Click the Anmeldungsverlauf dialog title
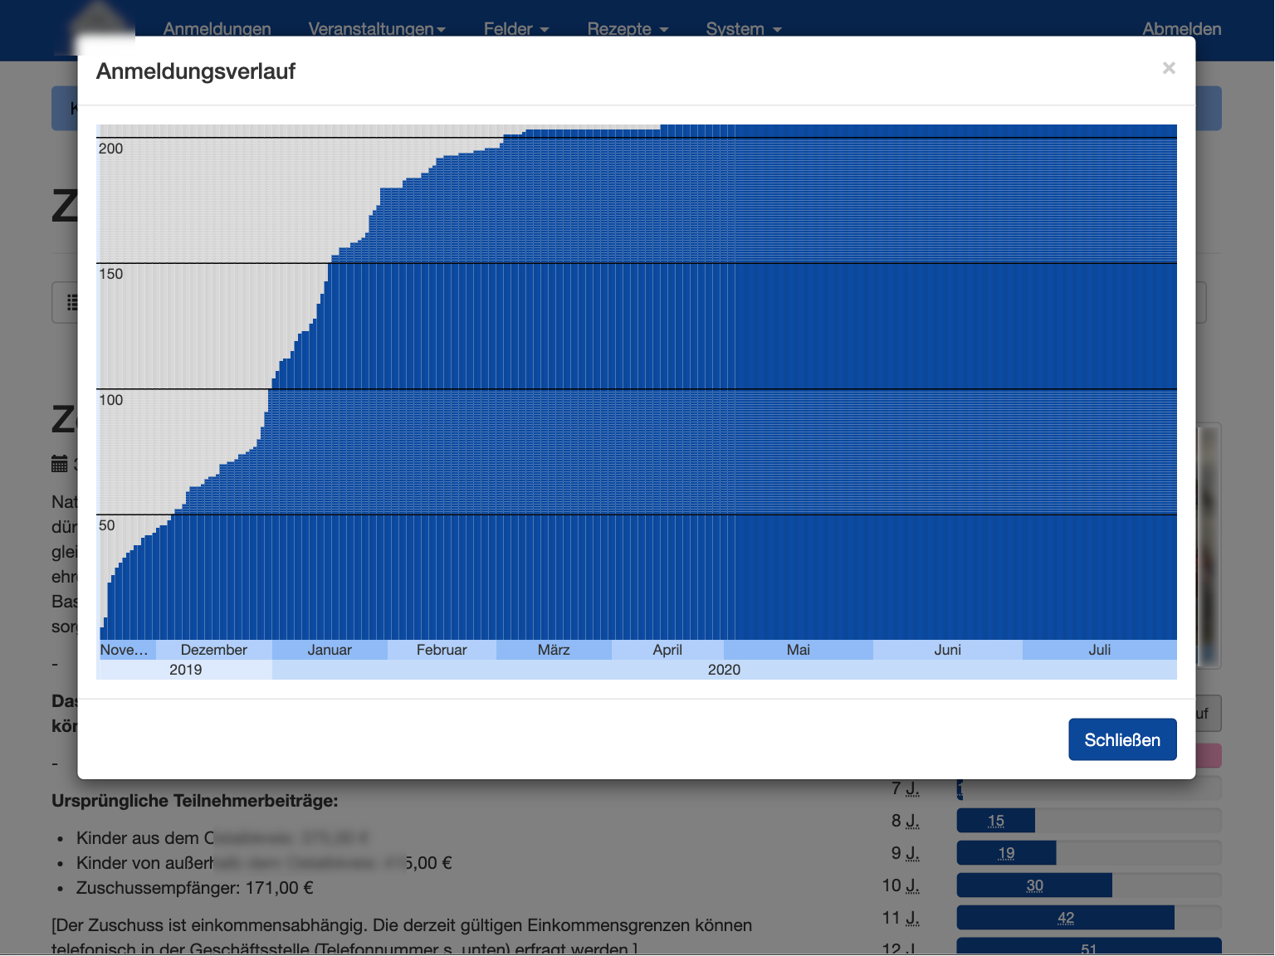Screen dimensions: 1275x956 (196, 71)
